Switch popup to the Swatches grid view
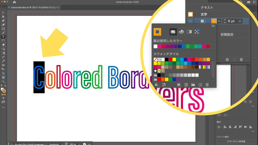258x145 pixels. pos(173,32)
